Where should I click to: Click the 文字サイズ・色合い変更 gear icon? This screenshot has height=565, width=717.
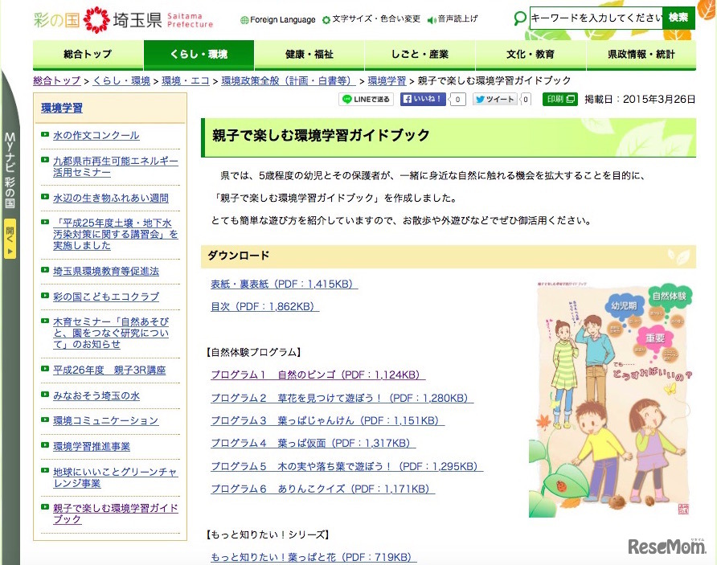coord(326,18)
